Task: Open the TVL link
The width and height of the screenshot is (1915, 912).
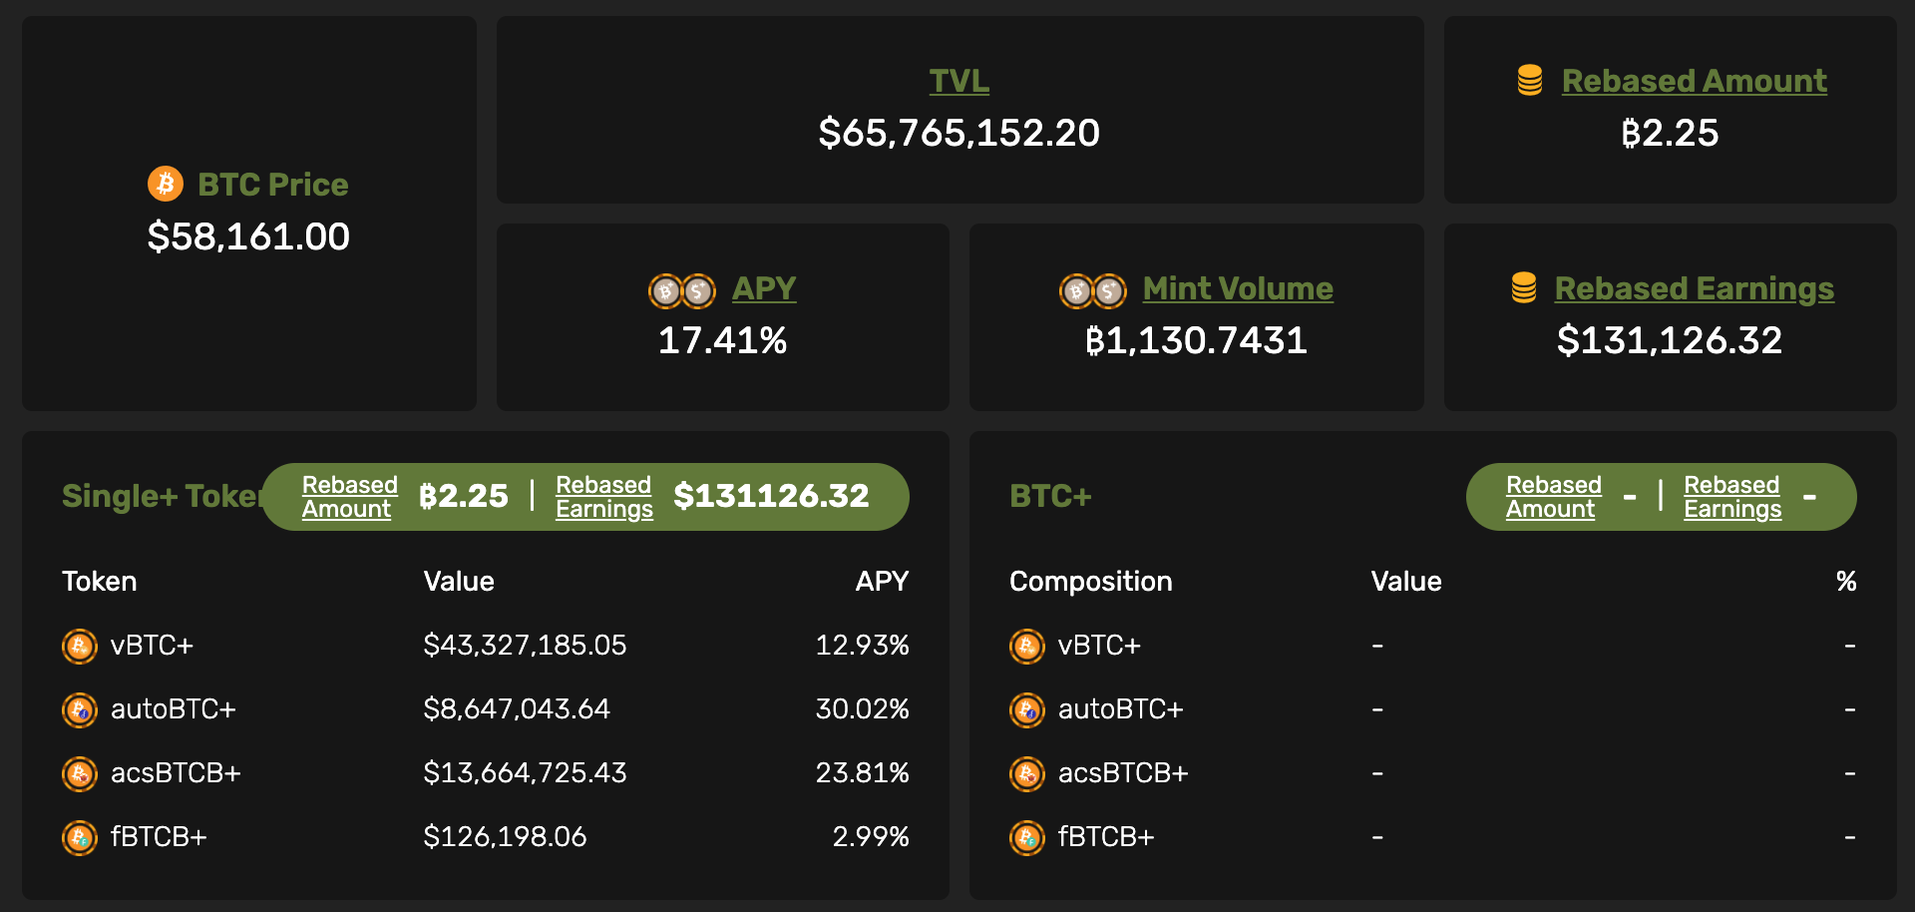Action: tap(958, 81)
